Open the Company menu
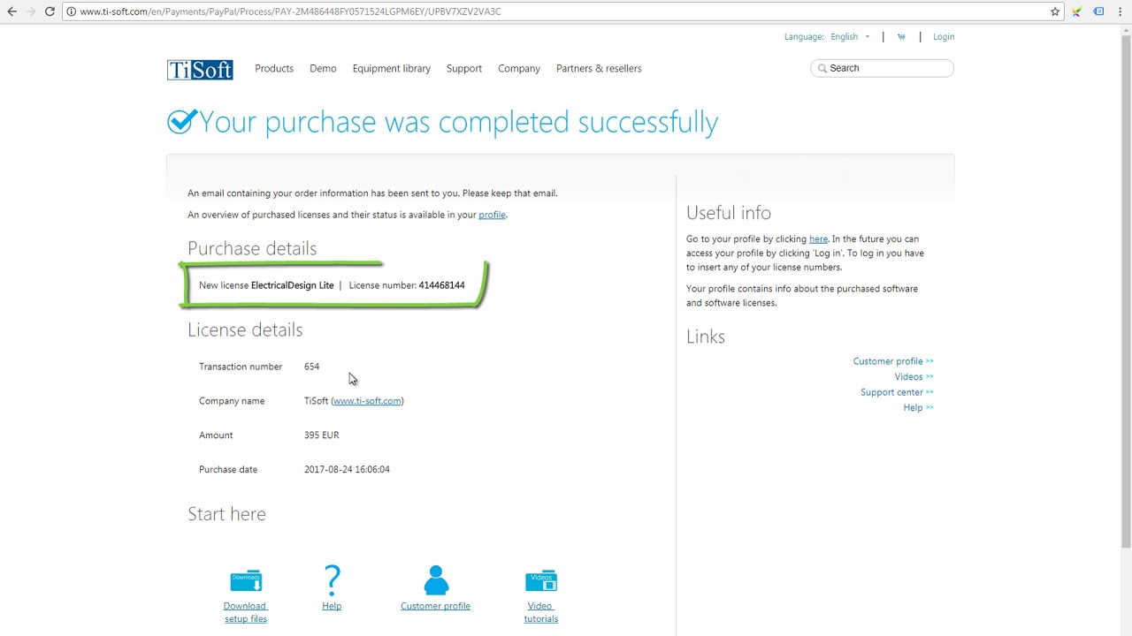1132x636 pixels. (519, 68)
